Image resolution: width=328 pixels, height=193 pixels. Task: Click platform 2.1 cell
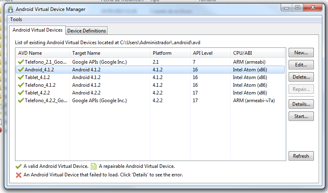coord(156,62)
